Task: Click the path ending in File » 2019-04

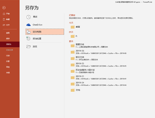Action: [101, 85]
